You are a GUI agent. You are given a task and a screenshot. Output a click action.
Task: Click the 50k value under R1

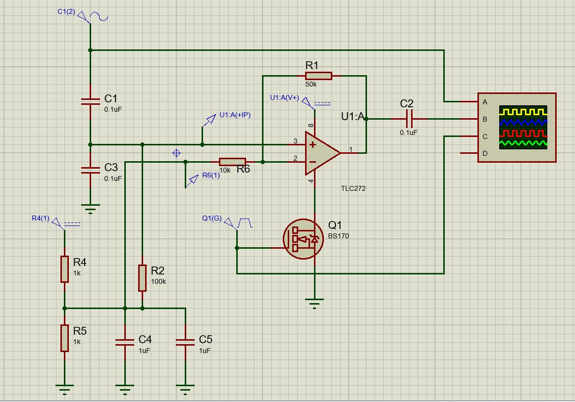coord(311,84)
